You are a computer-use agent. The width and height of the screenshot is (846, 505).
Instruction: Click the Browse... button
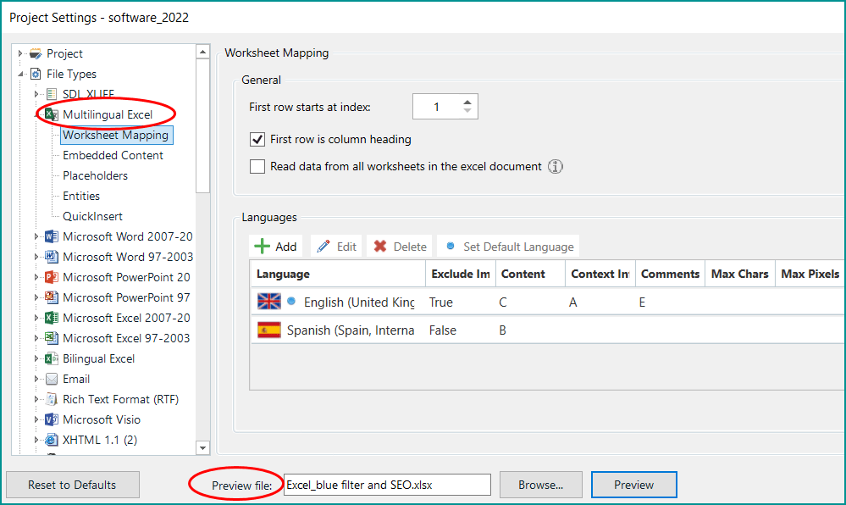[540, 485]
